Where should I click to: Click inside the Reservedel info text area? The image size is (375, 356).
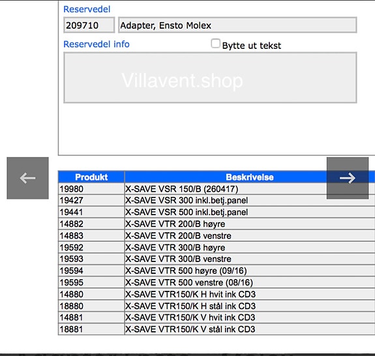[x=210, y=78]
